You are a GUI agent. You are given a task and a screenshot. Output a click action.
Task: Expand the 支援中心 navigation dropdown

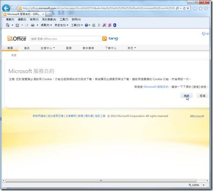(47, 48)
